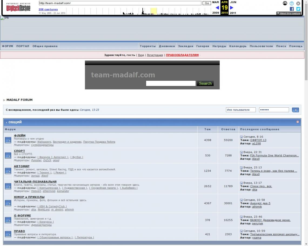Open the MADALF FORUM breadcrumb link
Image resolution: width=308 pixels, height=246 pixels.
[19, 100]
